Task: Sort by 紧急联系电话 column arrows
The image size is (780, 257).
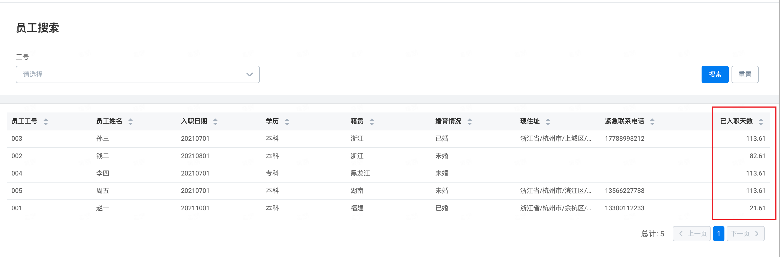Action: tap(653, 122)
